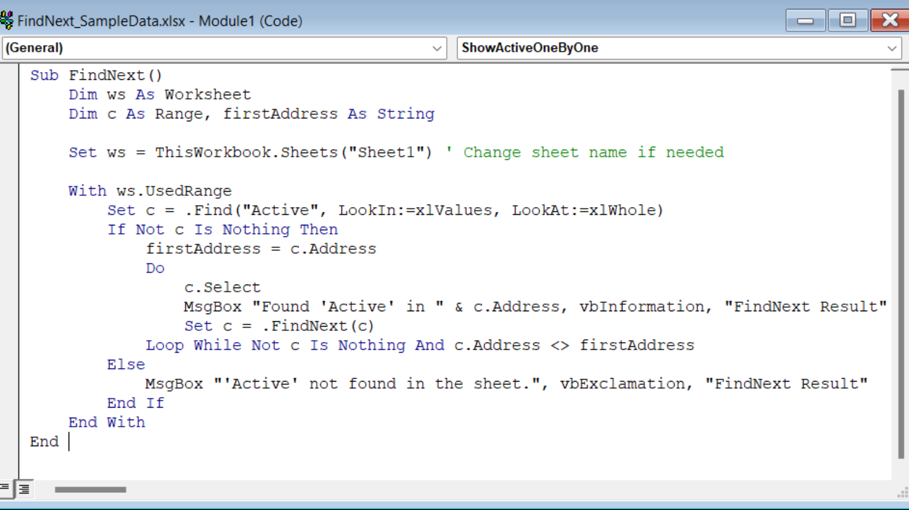The image size is (909, 510).
Task: Click the window title 'FindNext_SampleData.xlsx - Module1 (Code)'
Action: tap(160, 21)
